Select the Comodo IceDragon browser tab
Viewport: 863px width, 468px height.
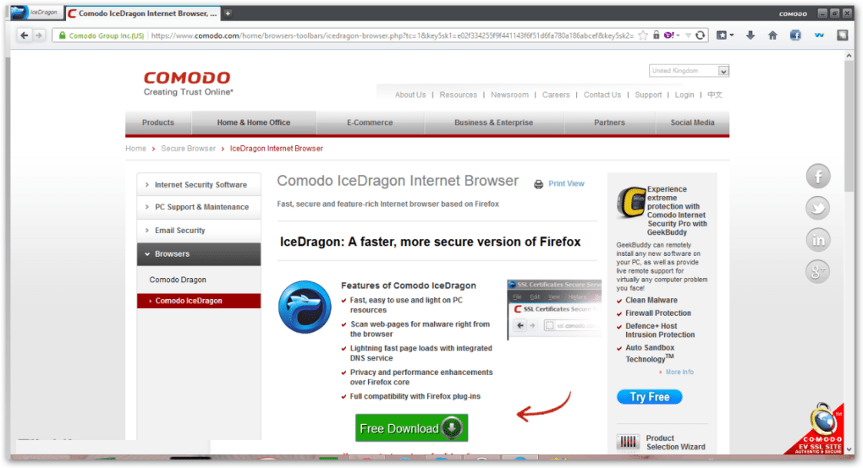(x=142, y=14)
